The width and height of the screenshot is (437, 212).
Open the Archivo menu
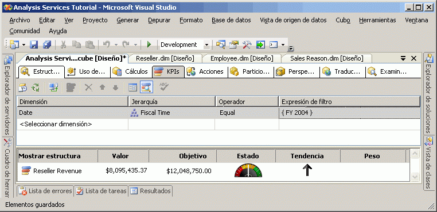tap(20, 20)
